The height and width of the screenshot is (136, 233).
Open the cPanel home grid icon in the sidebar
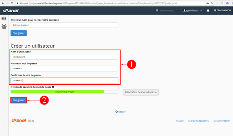4,18
